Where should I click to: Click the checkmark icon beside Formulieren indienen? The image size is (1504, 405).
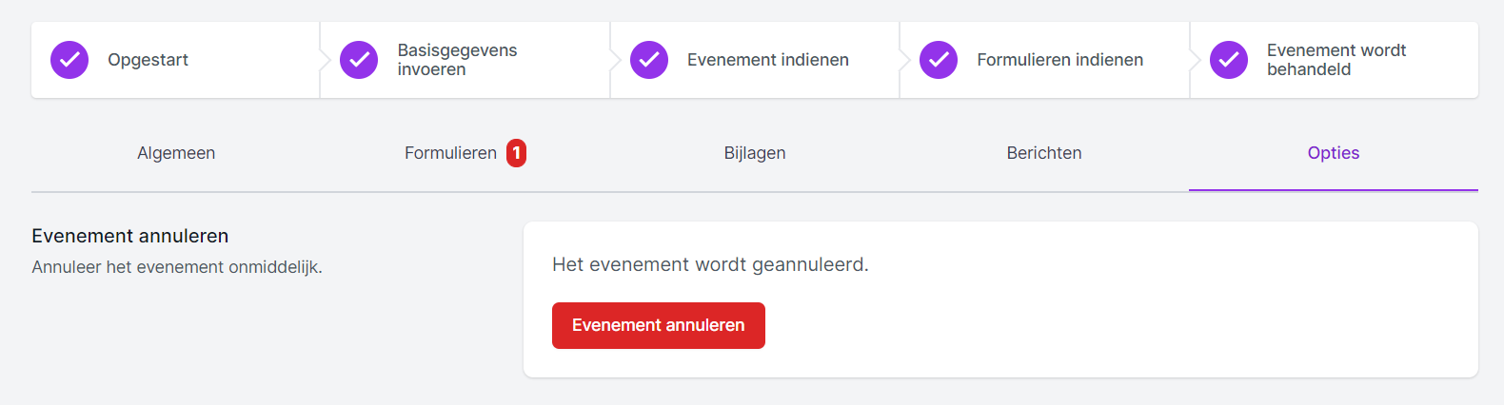tap(939, 60)
